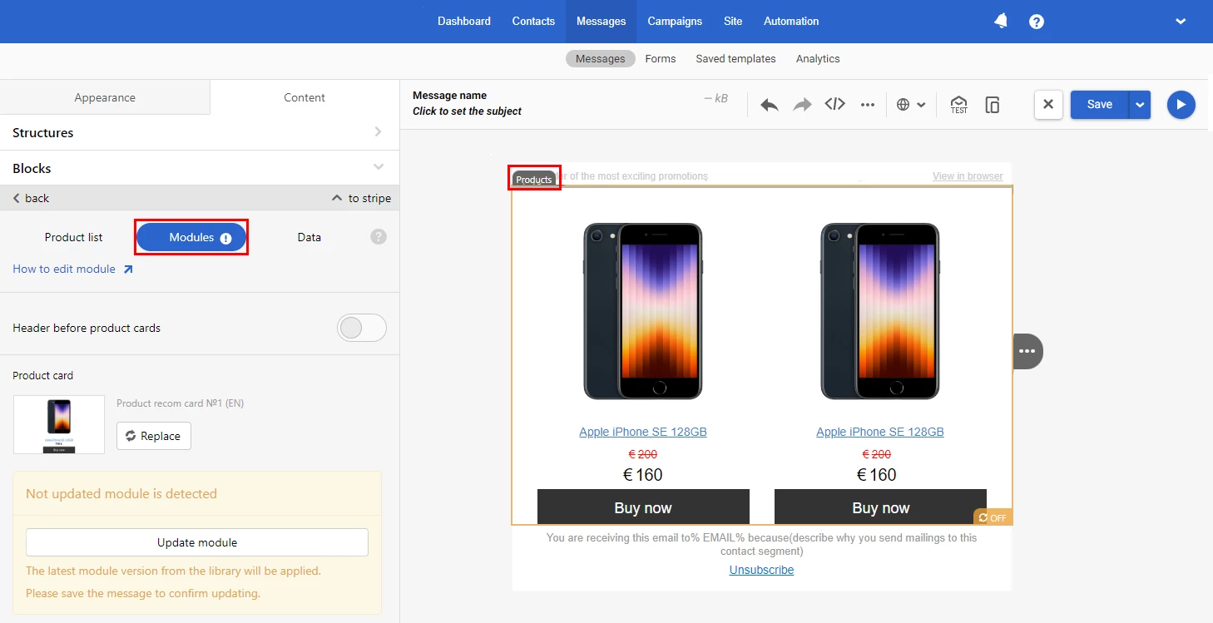Click Message name to edit it
The height and width of the screenshot is (623, 1213).
pos(449,96)
